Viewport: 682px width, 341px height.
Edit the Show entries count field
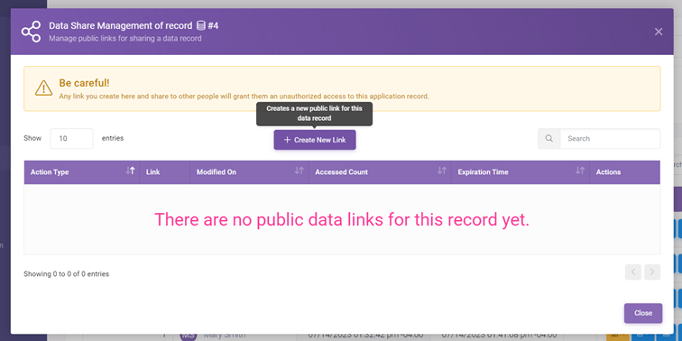71,139
